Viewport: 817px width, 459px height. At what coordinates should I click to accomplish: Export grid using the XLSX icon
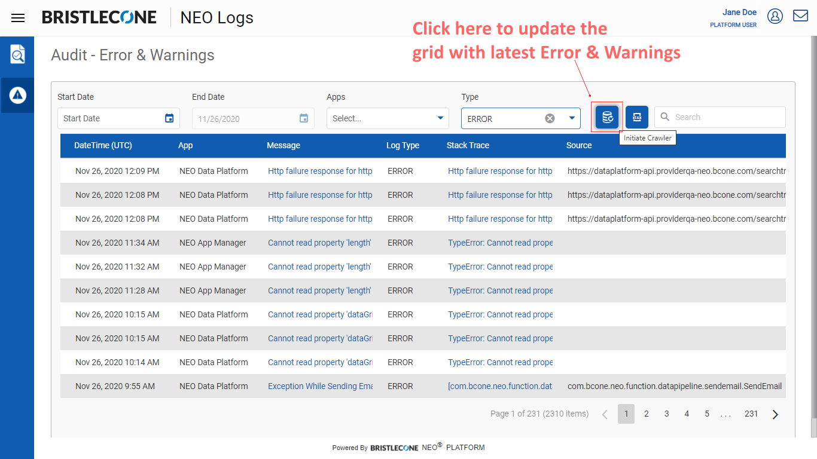click(637, 117)
